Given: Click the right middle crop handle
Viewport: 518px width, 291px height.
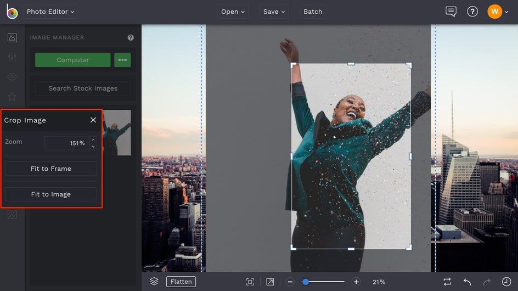Looking at the screenshot, I should pyautogui.click(x=410, y=156).
